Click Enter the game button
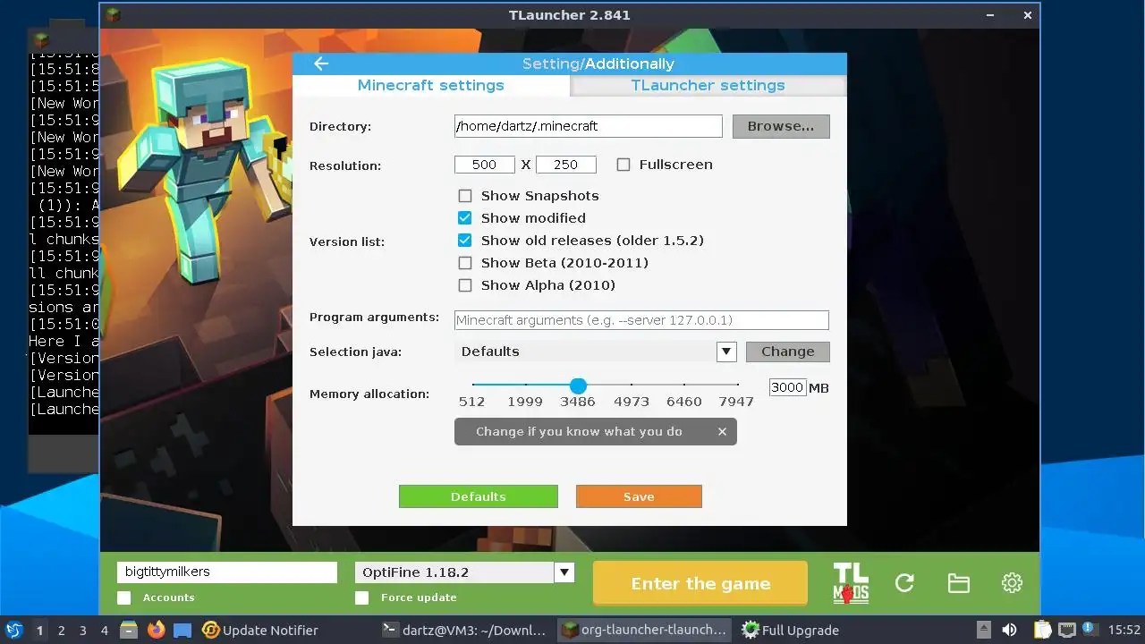Screen dimensions: 1145x644 [x=700, y=583]
